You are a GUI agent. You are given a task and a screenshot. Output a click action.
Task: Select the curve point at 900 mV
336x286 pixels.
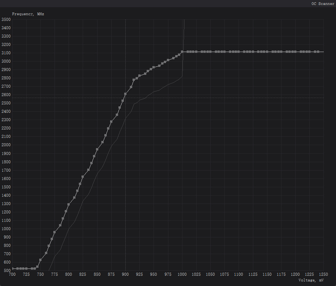[125, 94]
